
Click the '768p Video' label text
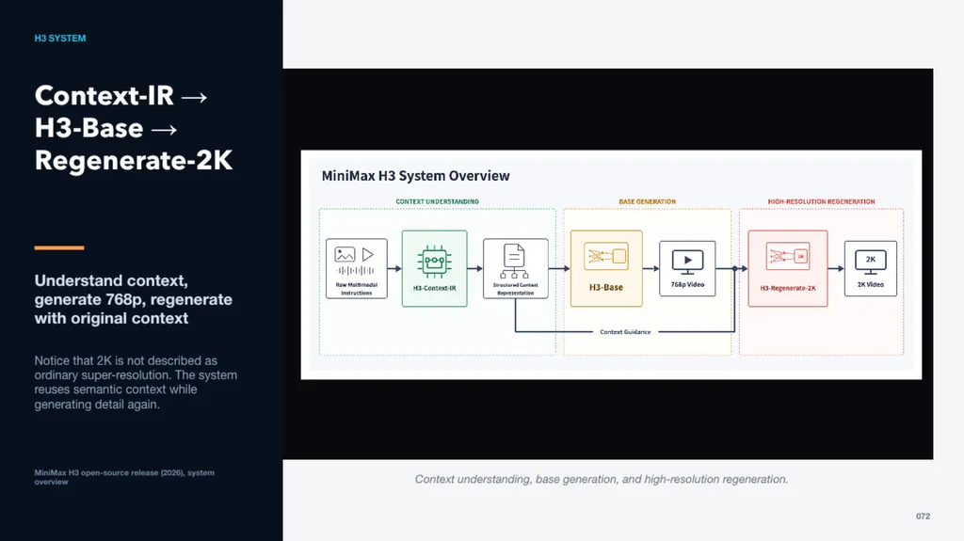[x=687, y=285]
